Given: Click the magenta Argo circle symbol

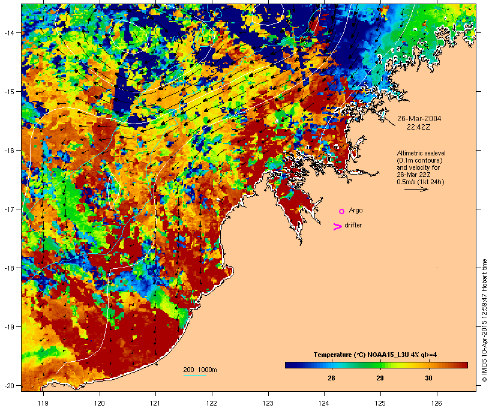Looking at the screenshot, I should click(342, 211).
